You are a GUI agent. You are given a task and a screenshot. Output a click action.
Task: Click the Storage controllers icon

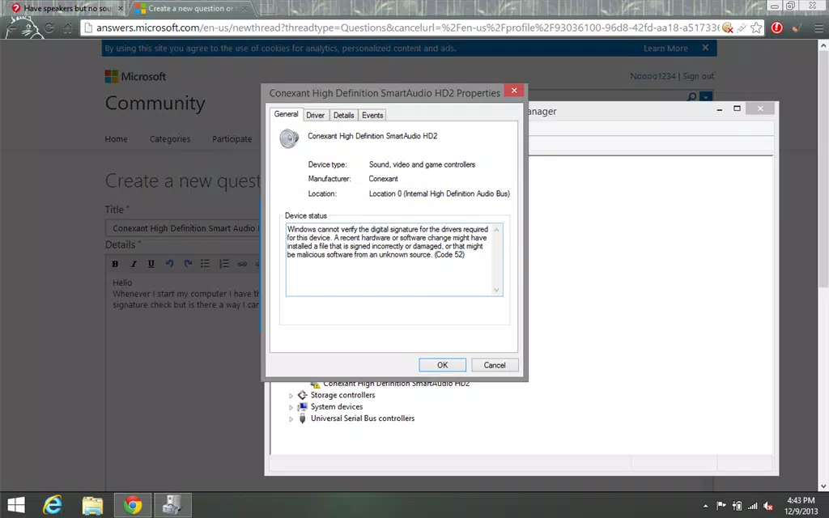pyautogui.click(x=303, y=395)
